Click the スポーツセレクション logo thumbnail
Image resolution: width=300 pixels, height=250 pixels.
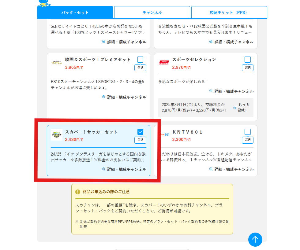tap(164, 62)
